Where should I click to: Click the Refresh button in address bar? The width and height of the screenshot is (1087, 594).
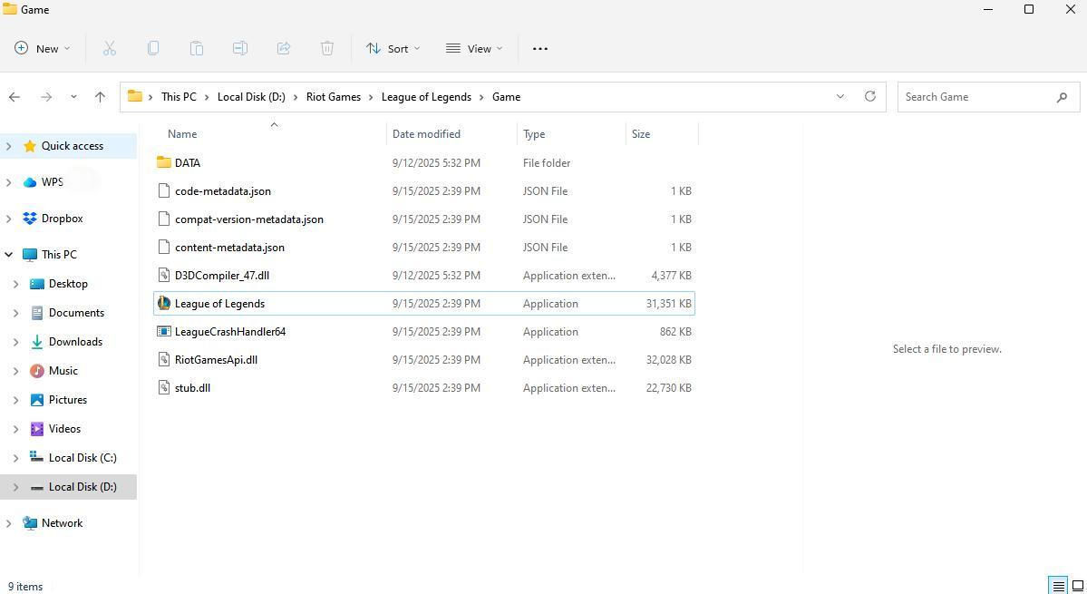tap(869, 96)
